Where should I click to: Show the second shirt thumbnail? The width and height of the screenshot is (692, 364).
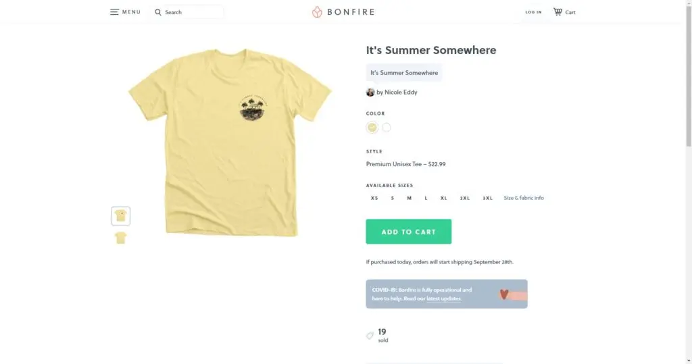121,238
